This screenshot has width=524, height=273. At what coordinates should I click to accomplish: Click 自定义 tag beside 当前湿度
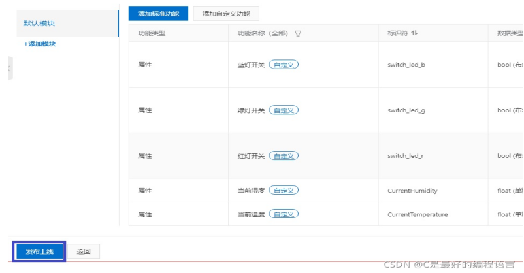tap(284, 191)
